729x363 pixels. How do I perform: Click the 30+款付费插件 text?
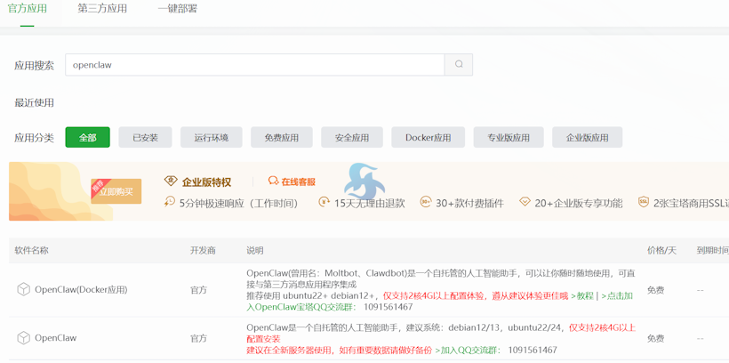469,203
